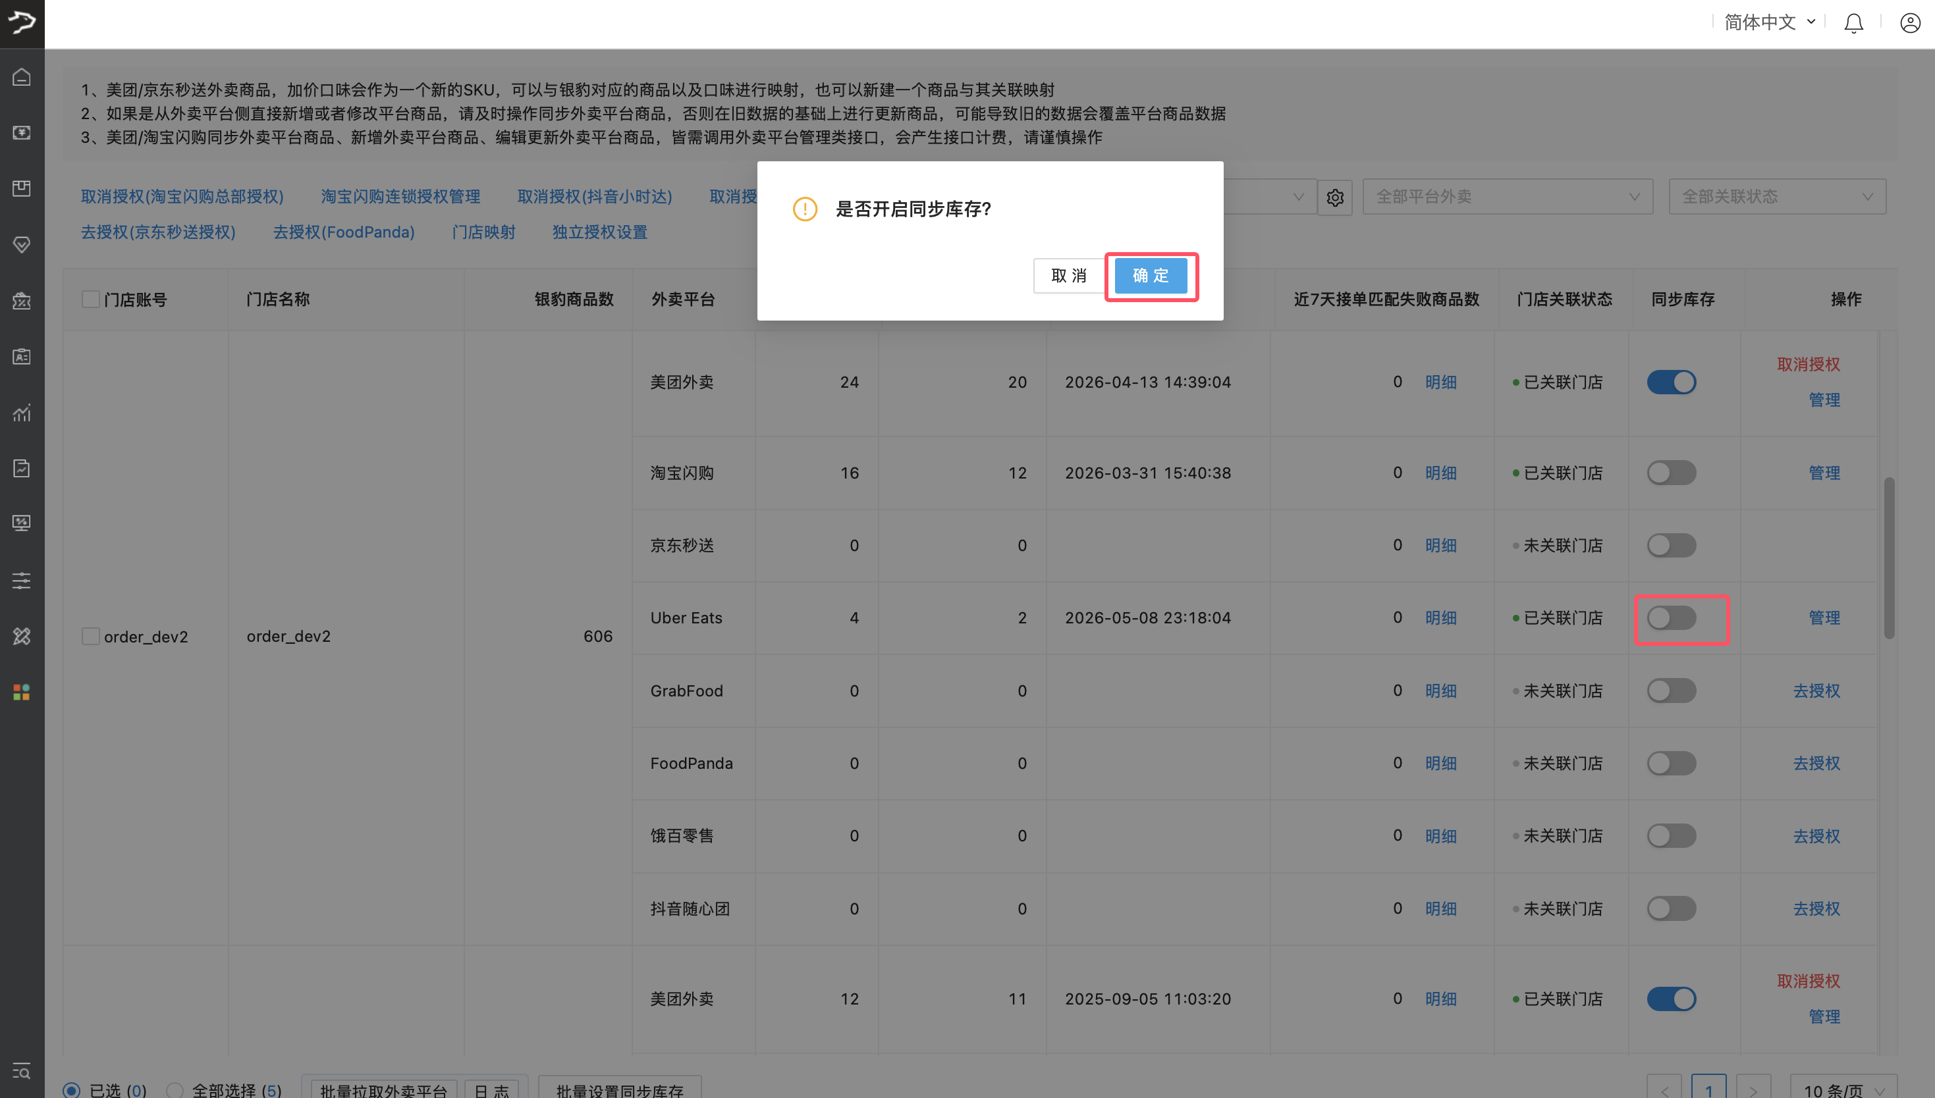
Task: Open the colorful apps grid icon in sidebar
Action: tap(22, 693)
